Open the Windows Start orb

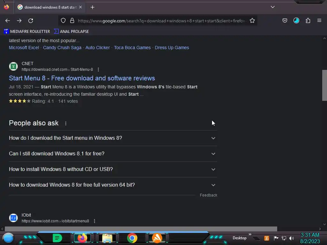8,238
